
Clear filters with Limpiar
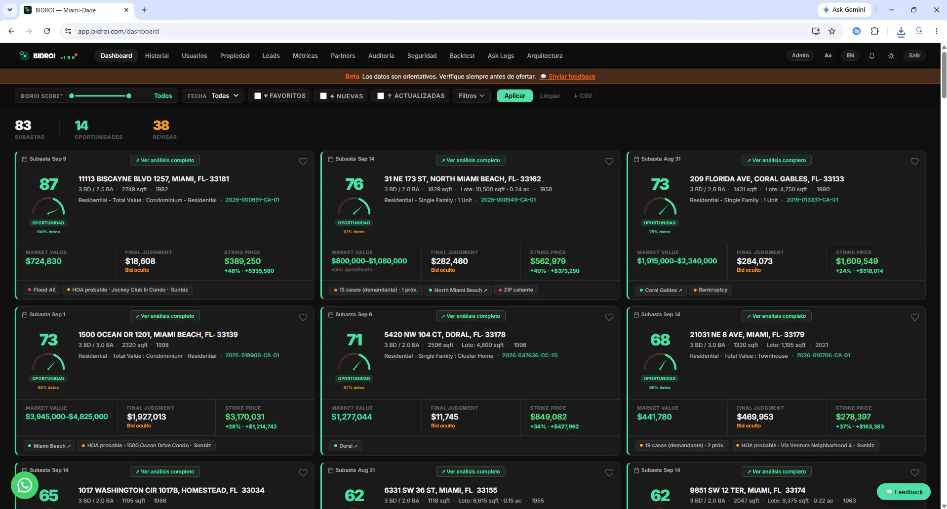pos(550,96)
